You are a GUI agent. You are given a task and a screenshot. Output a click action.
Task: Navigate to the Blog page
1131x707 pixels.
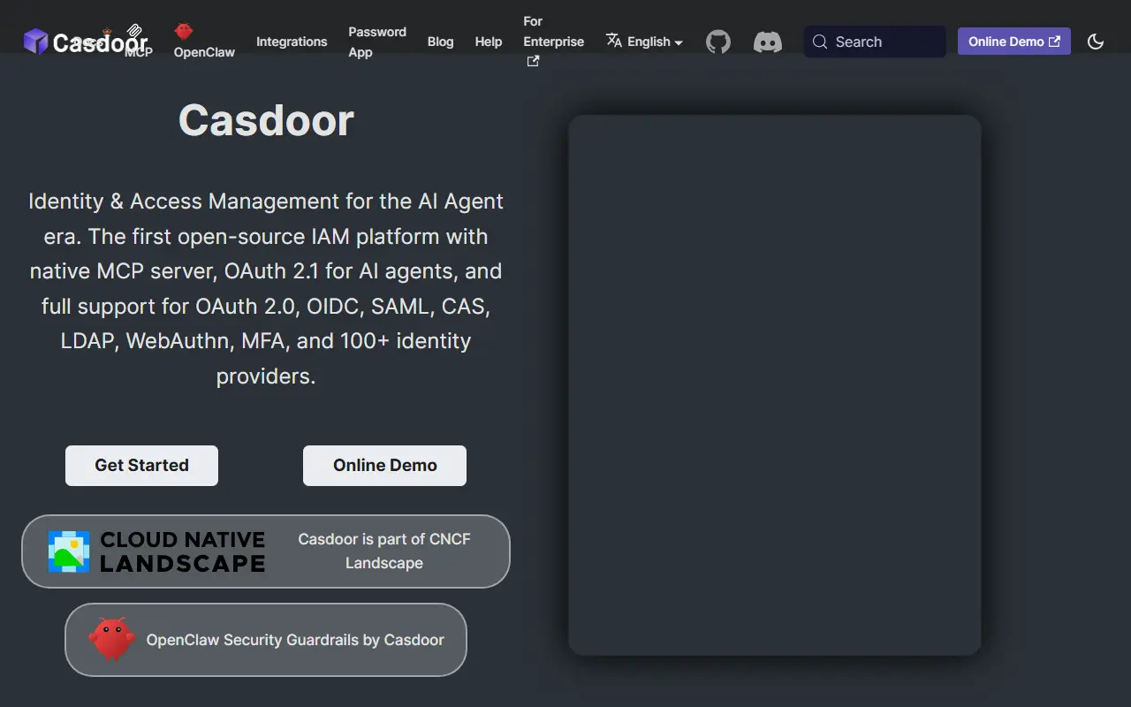[x=440, y=42]
